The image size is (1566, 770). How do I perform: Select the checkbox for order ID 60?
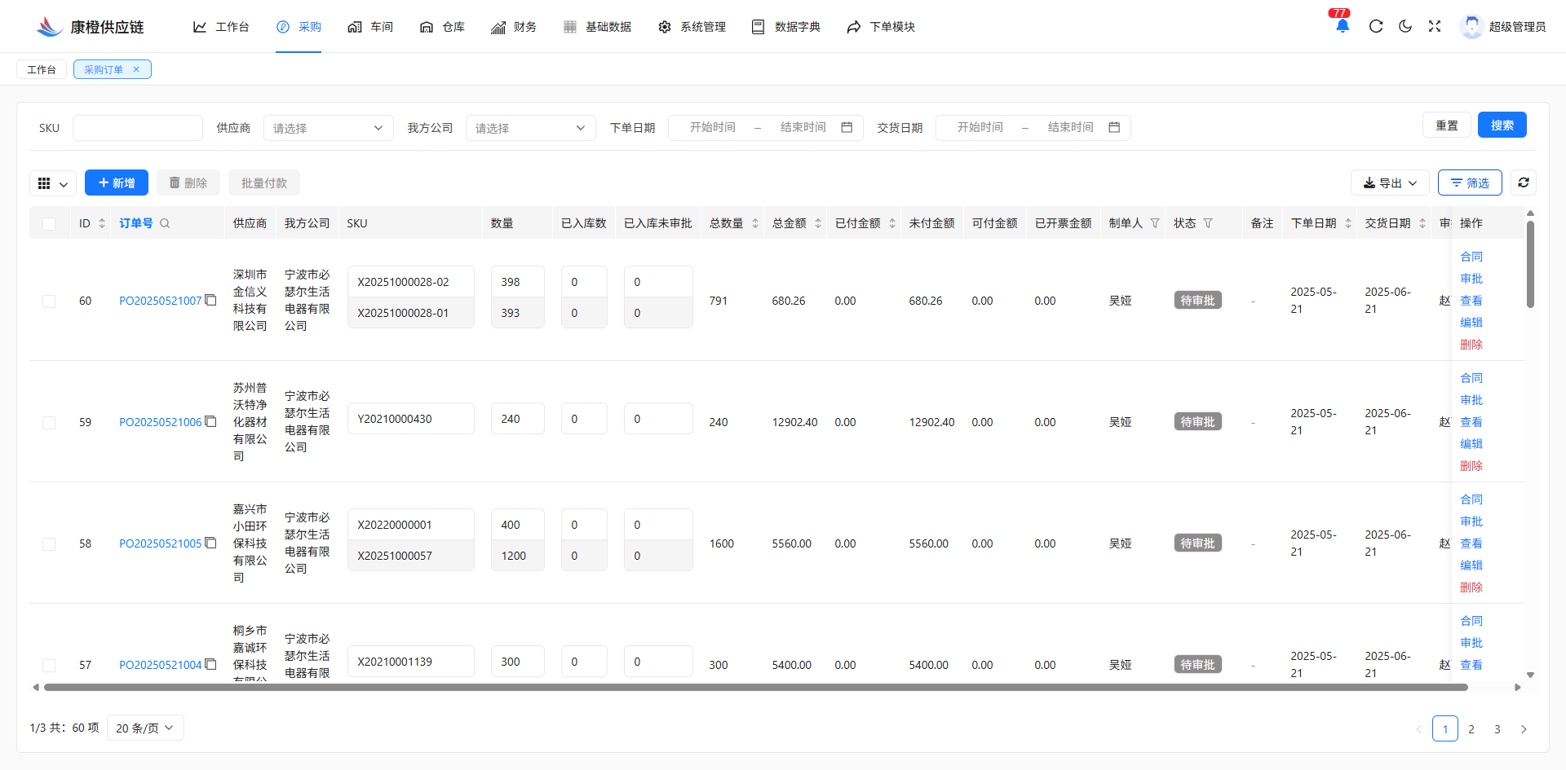pyautogui.click(x=49, y=301)
